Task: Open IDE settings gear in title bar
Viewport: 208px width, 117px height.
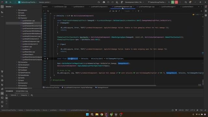Action: 190,2
